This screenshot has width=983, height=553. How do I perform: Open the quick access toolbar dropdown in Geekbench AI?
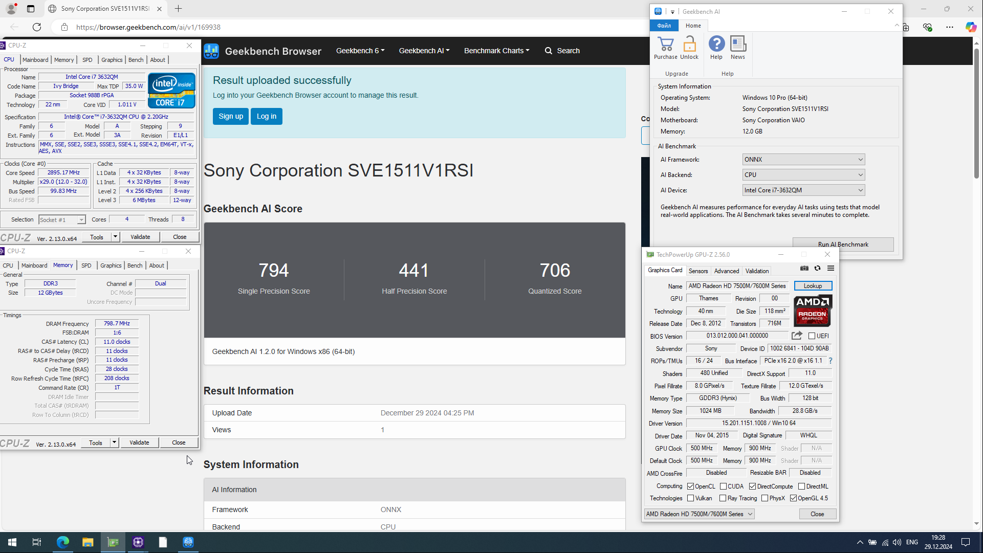tap(672, 12)
